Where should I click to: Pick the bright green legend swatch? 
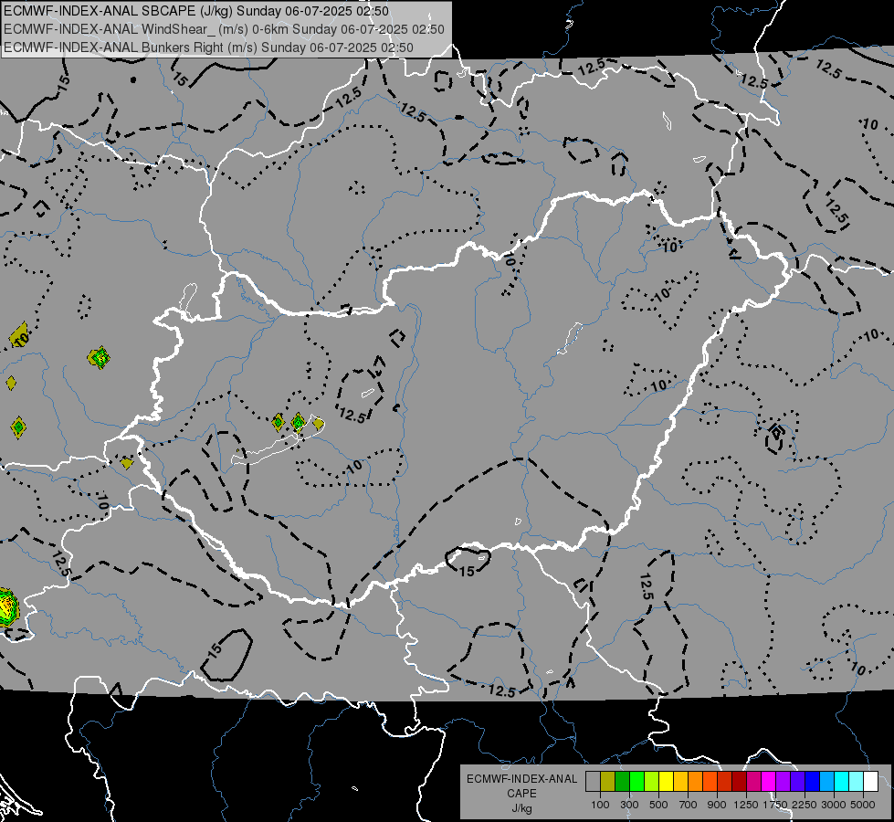pyautogui.click(x=636, y=781)
